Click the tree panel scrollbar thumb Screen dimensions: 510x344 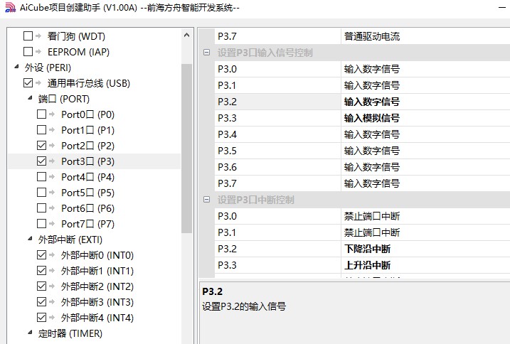(x=186, y=149)
